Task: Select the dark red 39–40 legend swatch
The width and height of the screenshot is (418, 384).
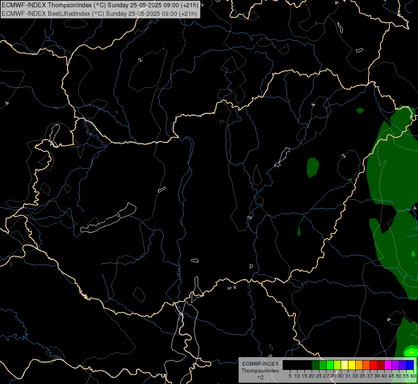Action: pyautogui.click(x=381, y=365)
